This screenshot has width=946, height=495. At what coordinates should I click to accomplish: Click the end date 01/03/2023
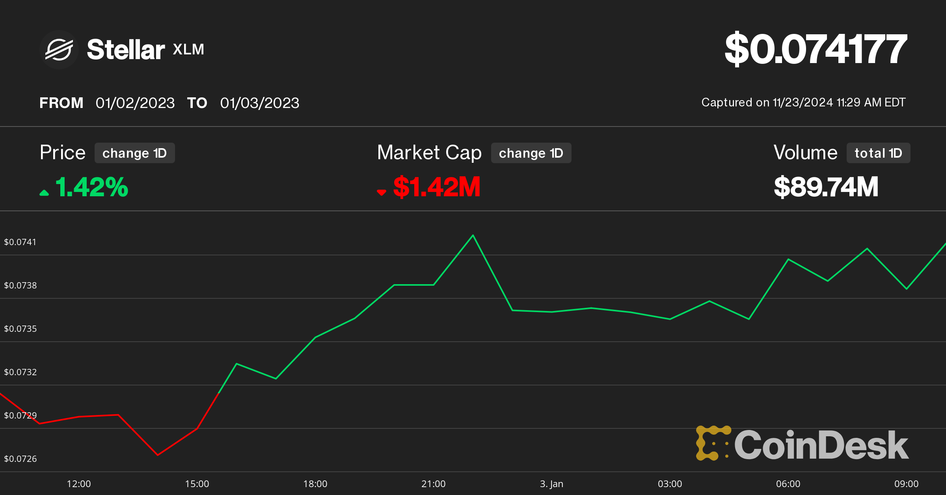[x=260, y=103]
